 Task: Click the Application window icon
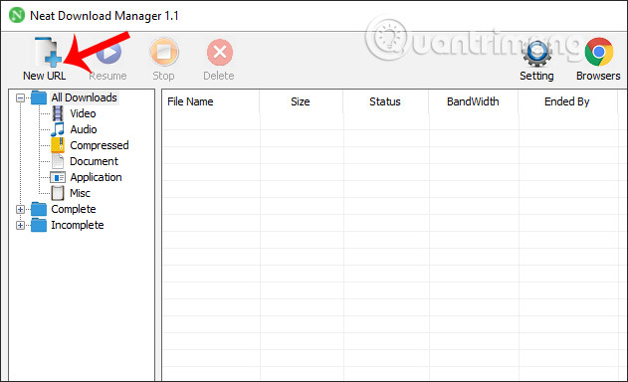58,177
